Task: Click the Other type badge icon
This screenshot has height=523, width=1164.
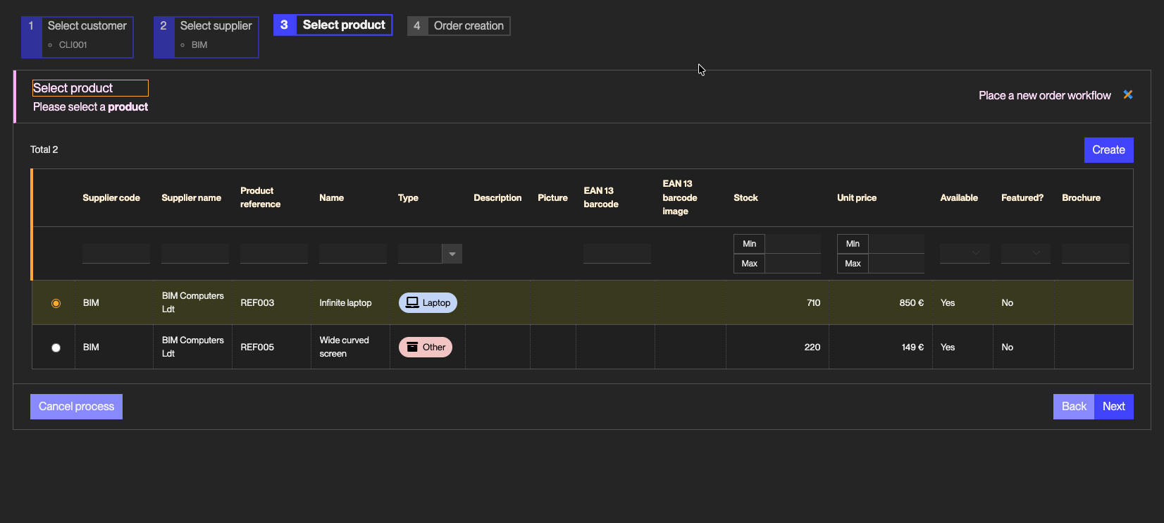Action: click(x=412, y=347)
